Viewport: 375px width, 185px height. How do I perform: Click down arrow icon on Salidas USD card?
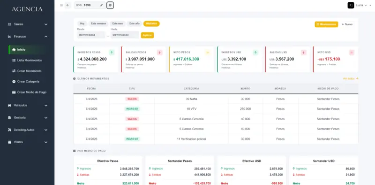[304, 53]
